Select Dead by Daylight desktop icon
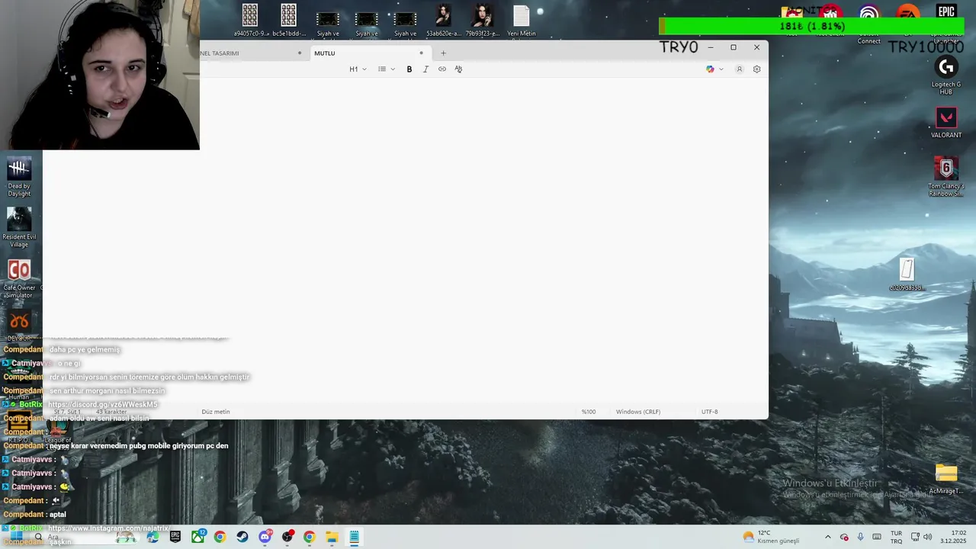Screen dimensions: 976x549 tap(19, 177)
